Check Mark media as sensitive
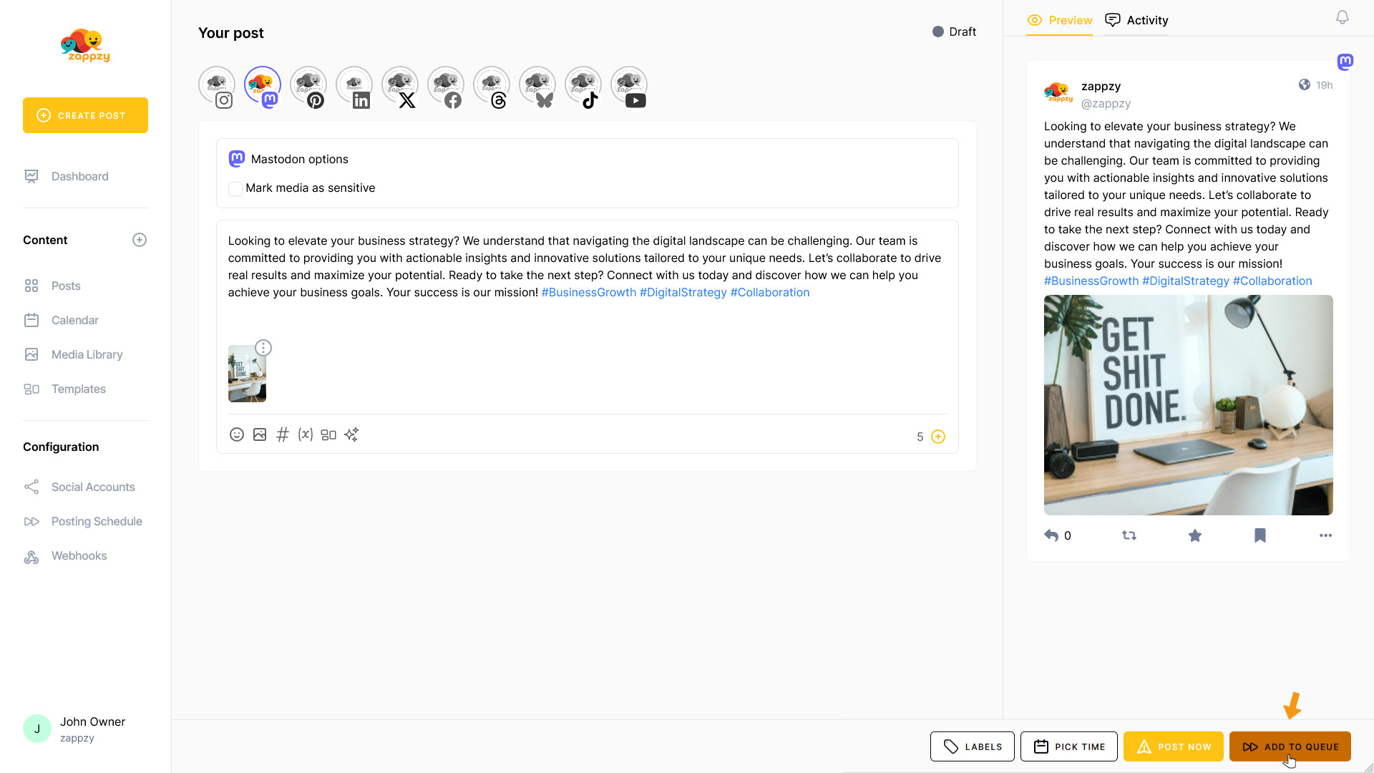 point(235,188)
